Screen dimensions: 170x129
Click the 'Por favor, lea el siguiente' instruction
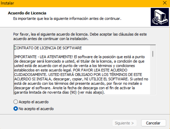pyautogui.click(x=80, y=36)
